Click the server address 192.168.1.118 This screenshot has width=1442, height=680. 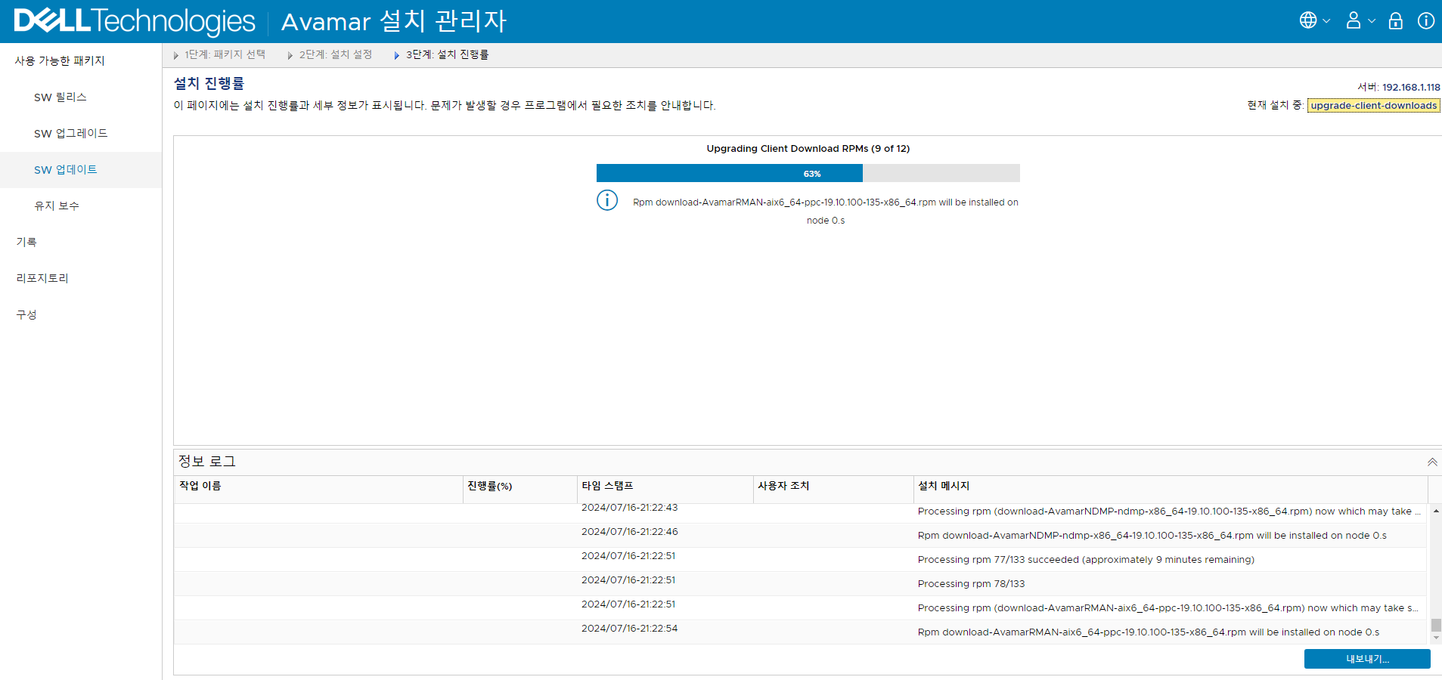[1411, 88]
